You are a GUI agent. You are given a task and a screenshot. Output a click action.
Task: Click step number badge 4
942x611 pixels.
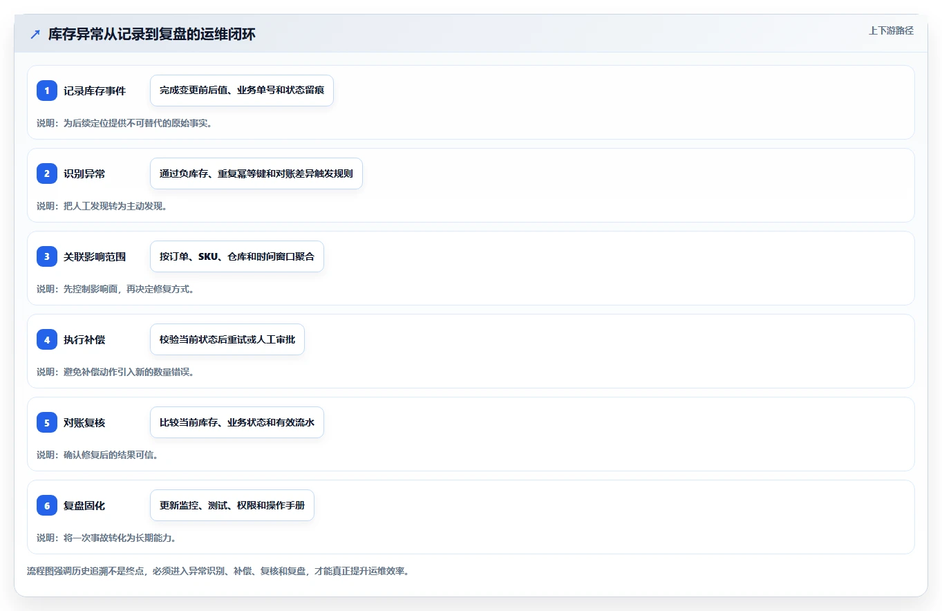(47, 339)
